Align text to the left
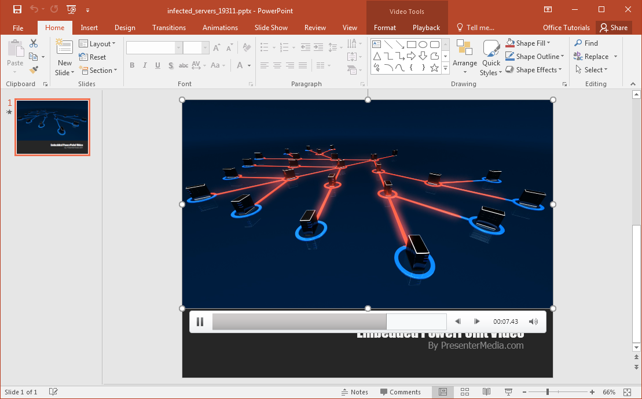 point(265,65)
